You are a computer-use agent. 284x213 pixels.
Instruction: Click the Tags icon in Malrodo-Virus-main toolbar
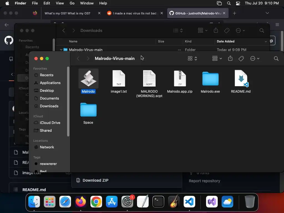click(241, 59)
